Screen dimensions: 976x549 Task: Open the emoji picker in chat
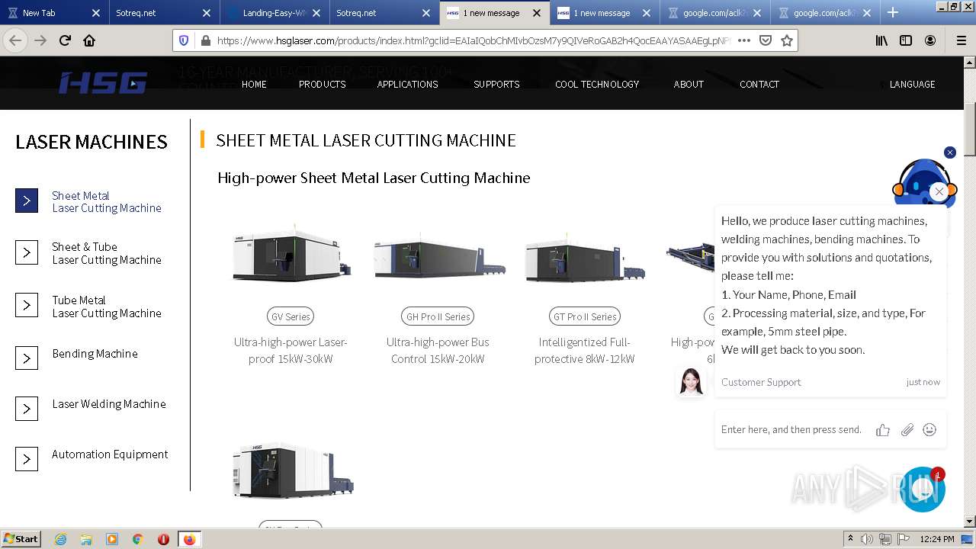tap(929, 430)
